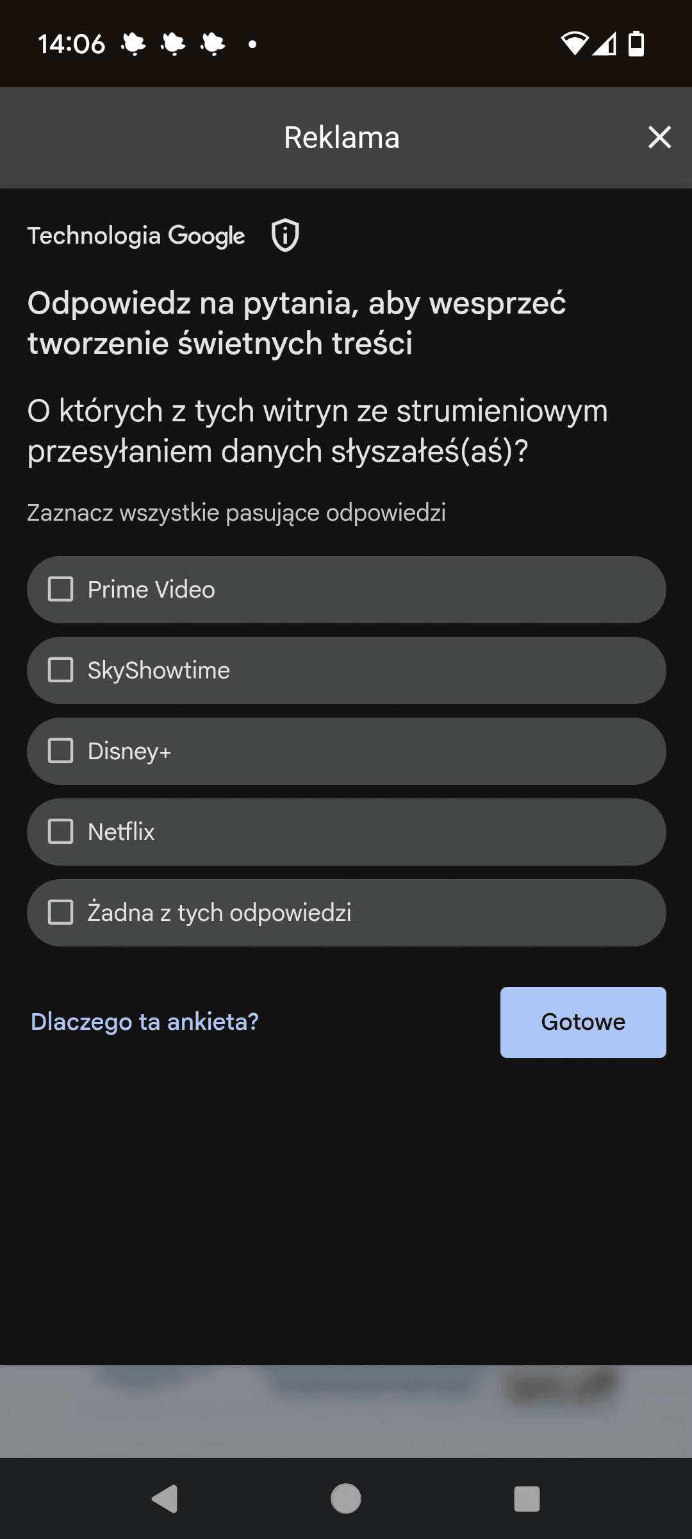Tap the Android back navigation button
The width and height of the screenshot is (692, 1539).
165,1499
